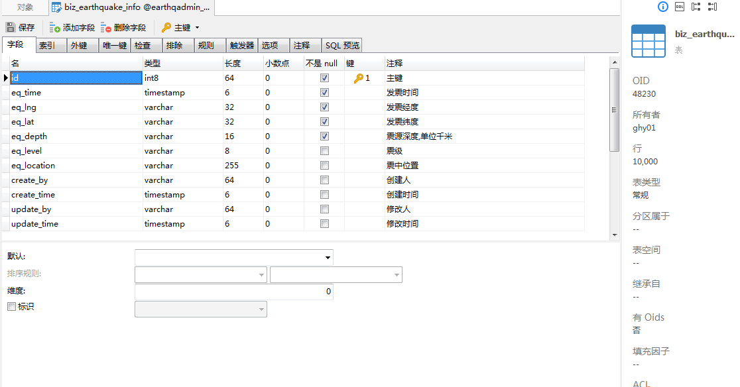This screenshot has height=387, width=740.
Task: Select the biz_earthquake_info tab
Action: (131, 7)
